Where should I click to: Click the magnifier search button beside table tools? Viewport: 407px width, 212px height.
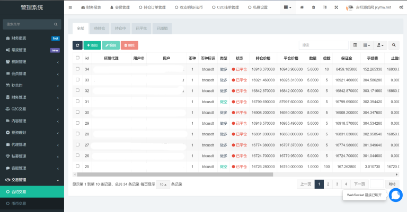click(395, 45)
